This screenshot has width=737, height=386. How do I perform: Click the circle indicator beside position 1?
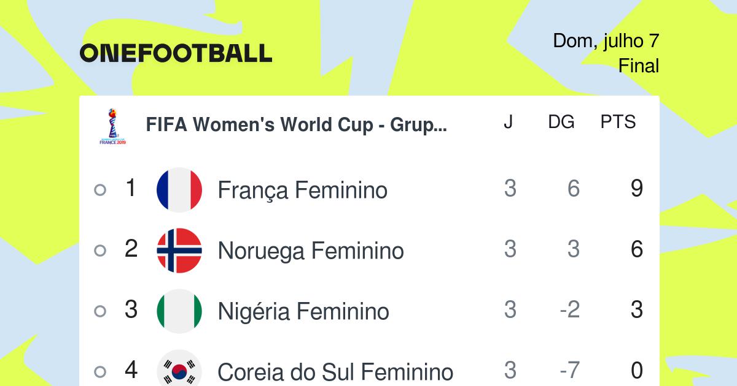(x=100, y=190)
